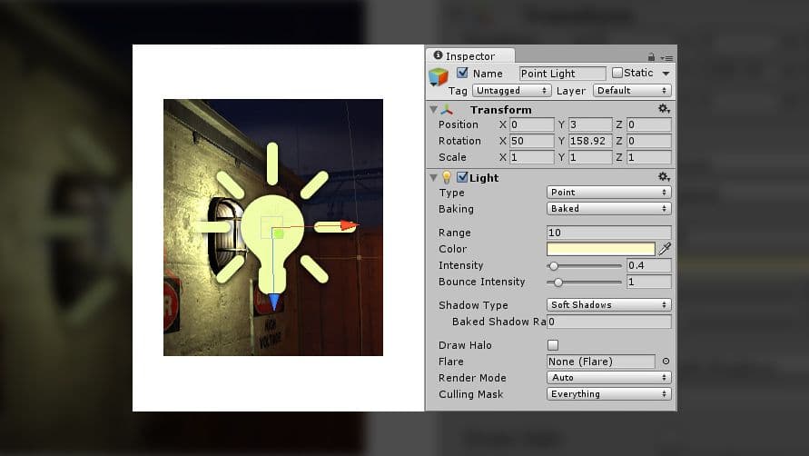Open the Tag dropdown Untagged
Image resolution: width=809 pixels, height=456 pixels.
(x=511, y=90)
